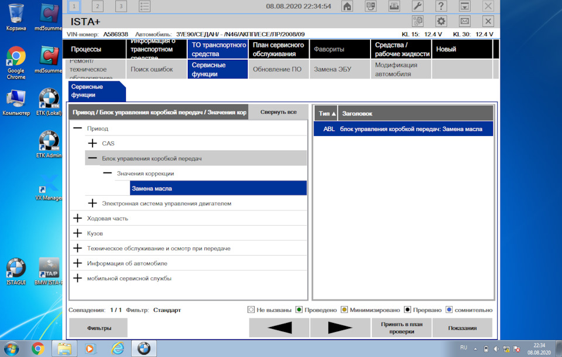The width and height of the screenshot is (562, 357).
Task: Open operations list icon in top bar
Action: [145, 6]
